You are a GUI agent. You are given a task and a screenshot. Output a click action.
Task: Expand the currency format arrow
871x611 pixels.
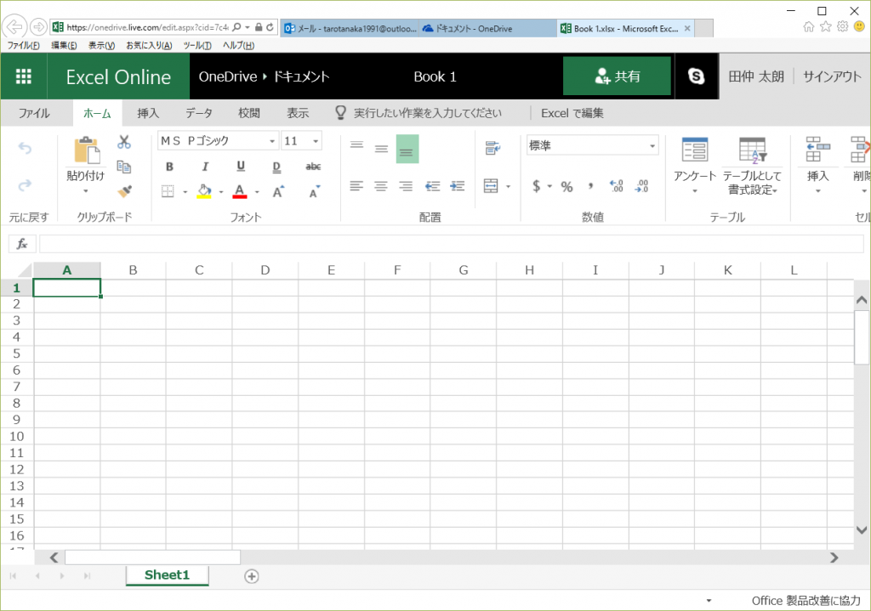pos(549,186)
